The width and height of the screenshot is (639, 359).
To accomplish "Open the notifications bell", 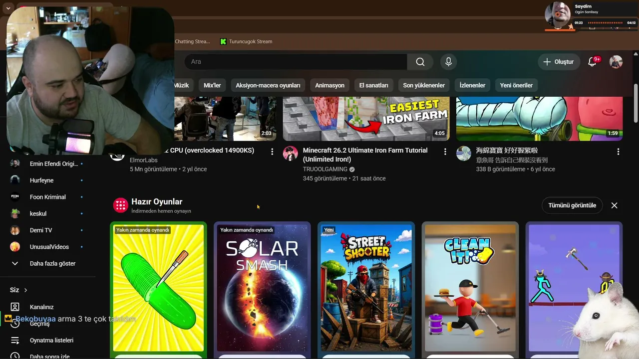I will click(x=593, y=62).
